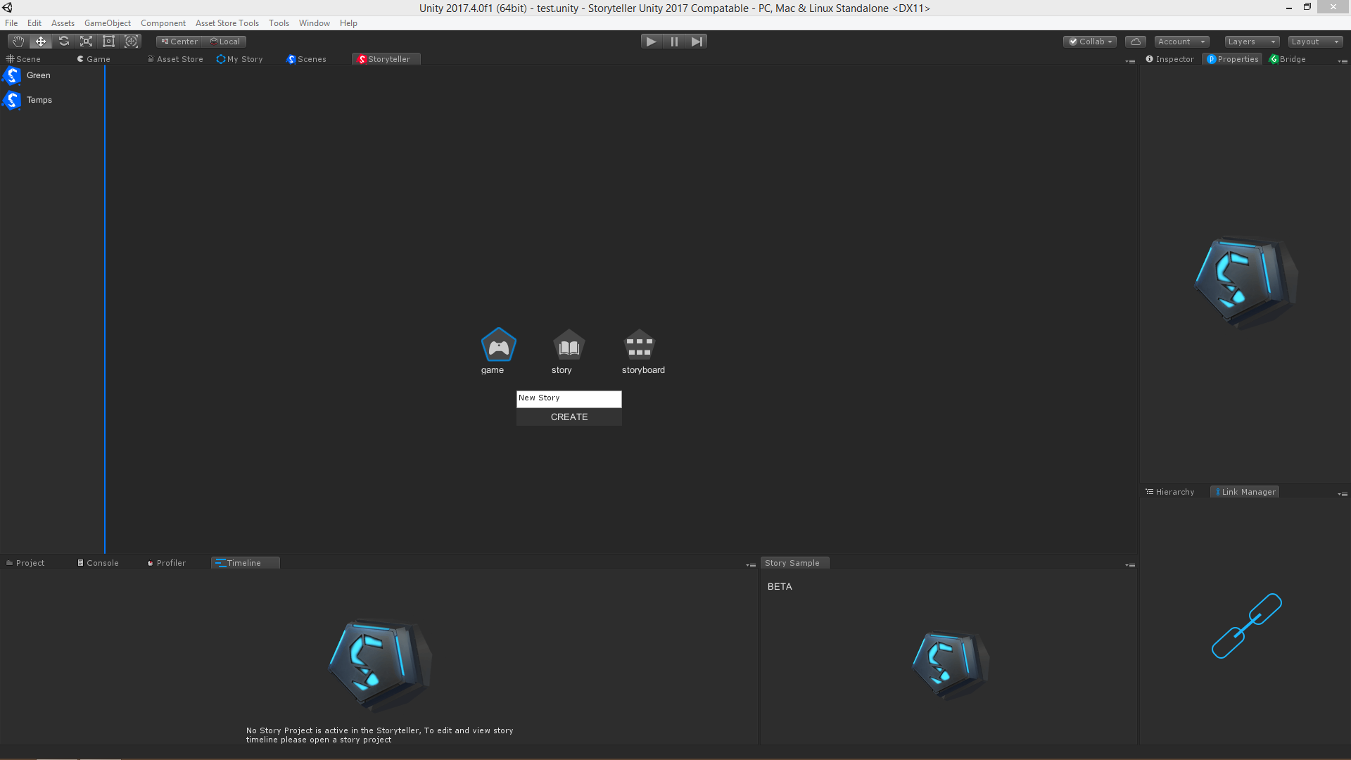Viewport: 1351px width, 760px height.
Task: Open the Window menu
Action: [x=315, y=23]
